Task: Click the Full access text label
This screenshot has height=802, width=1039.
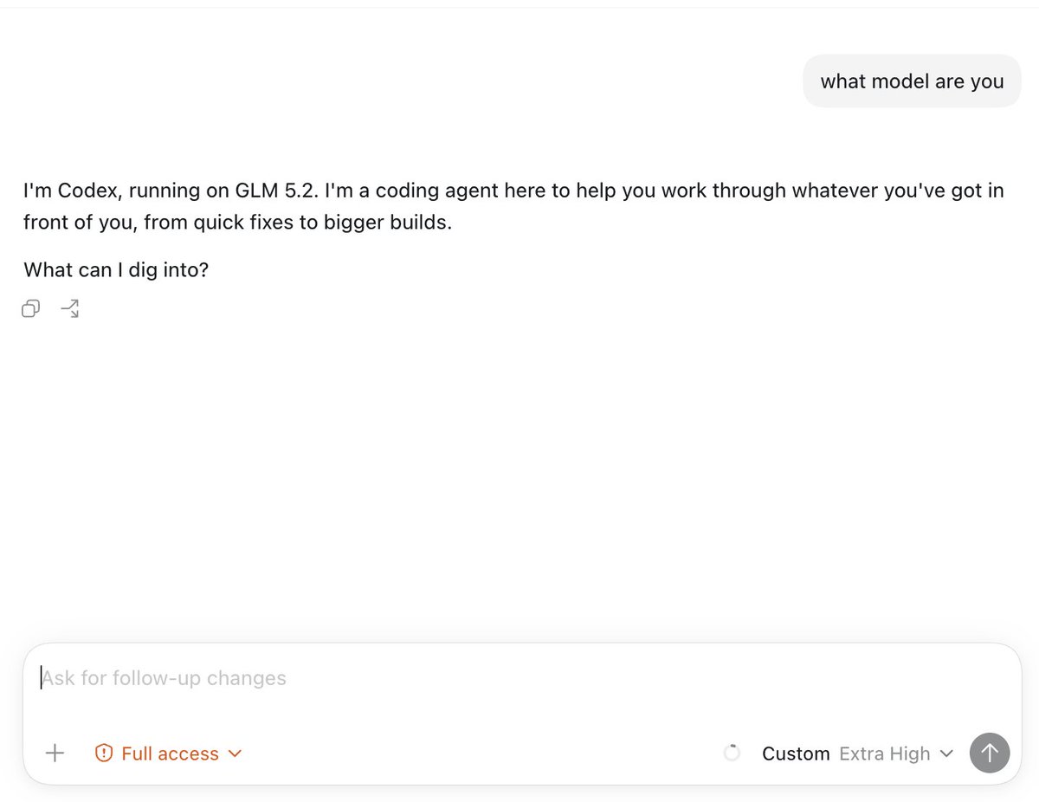Action: (x=170, y=753)
